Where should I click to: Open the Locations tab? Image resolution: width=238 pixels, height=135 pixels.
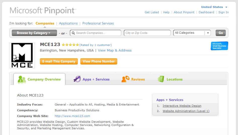coord(170,79)
